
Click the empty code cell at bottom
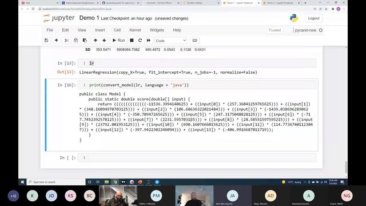click(197, 158)
